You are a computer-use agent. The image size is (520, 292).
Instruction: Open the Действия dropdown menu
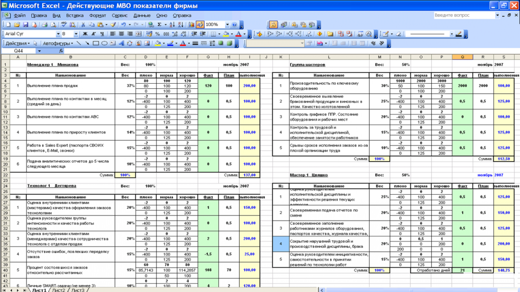coord(18,44)
